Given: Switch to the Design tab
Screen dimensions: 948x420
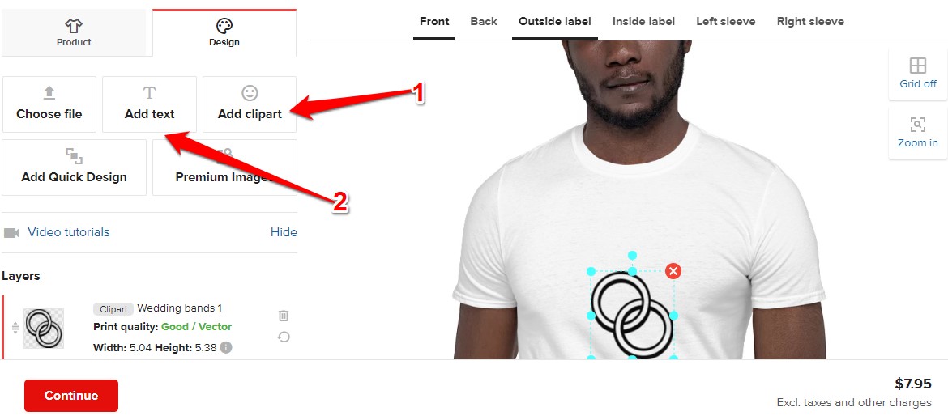Looking at the screenshot, I should (x=224, y=32).
